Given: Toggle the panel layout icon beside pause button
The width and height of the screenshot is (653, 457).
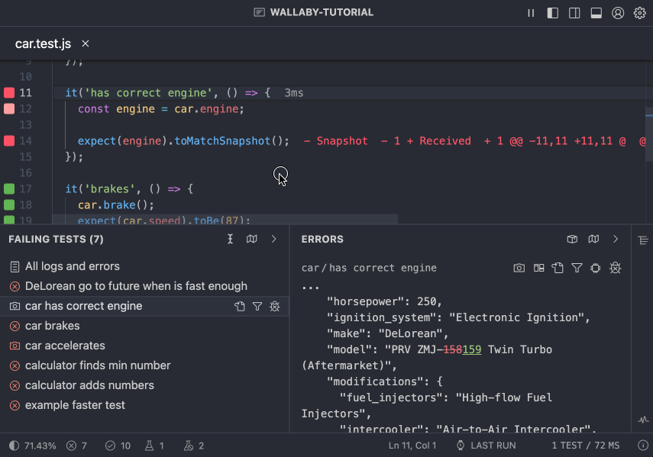Looking at the screenshot, I should tap(552, 12).
